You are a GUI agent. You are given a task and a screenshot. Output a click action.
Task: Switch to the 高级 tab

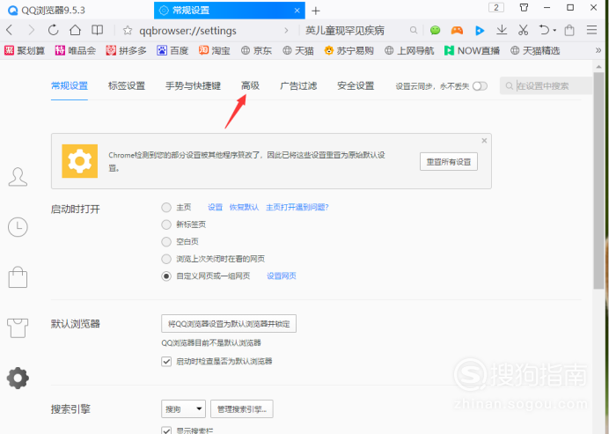pyautogui.click(x=250, y=86)
